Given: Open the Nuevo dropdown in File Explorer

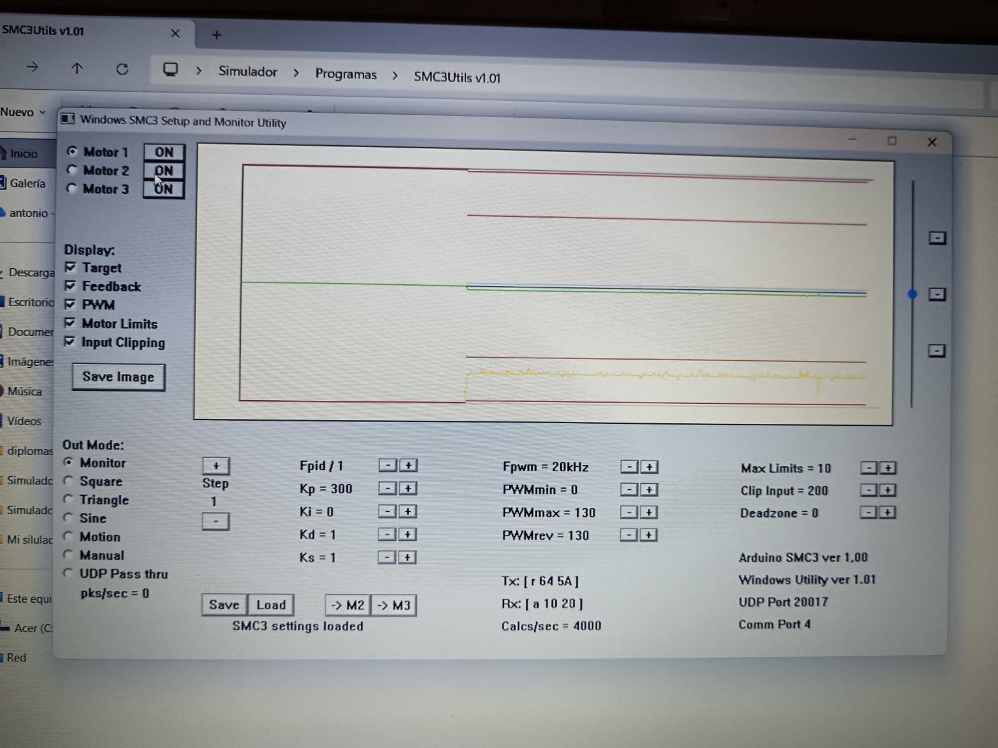Looking at the screenshot, I should (x=22, y=112).
